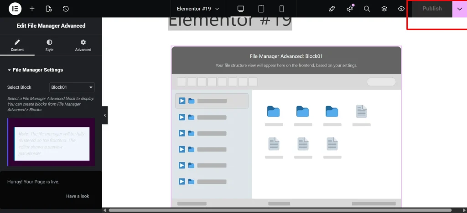Switch to the Style tab
467x213 pixels.
[x=49, y=46]
